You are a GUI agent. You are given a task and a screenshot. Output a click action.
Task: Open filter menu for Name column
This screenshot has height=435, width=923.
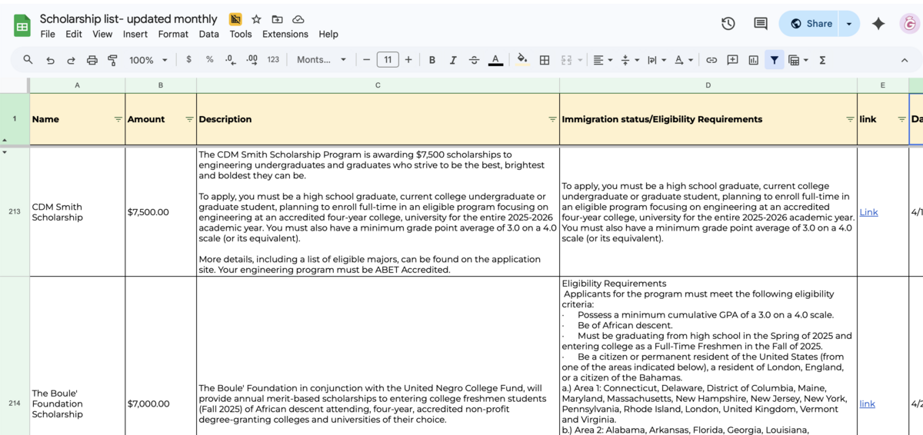pyautogui.click(x=118, y=119)
